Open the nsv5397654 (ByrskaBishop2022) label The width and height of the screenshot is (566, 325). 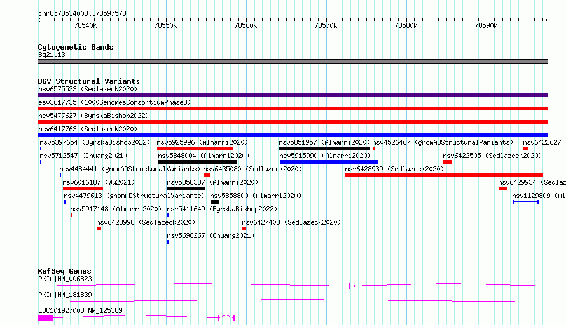tap(95, 142)
